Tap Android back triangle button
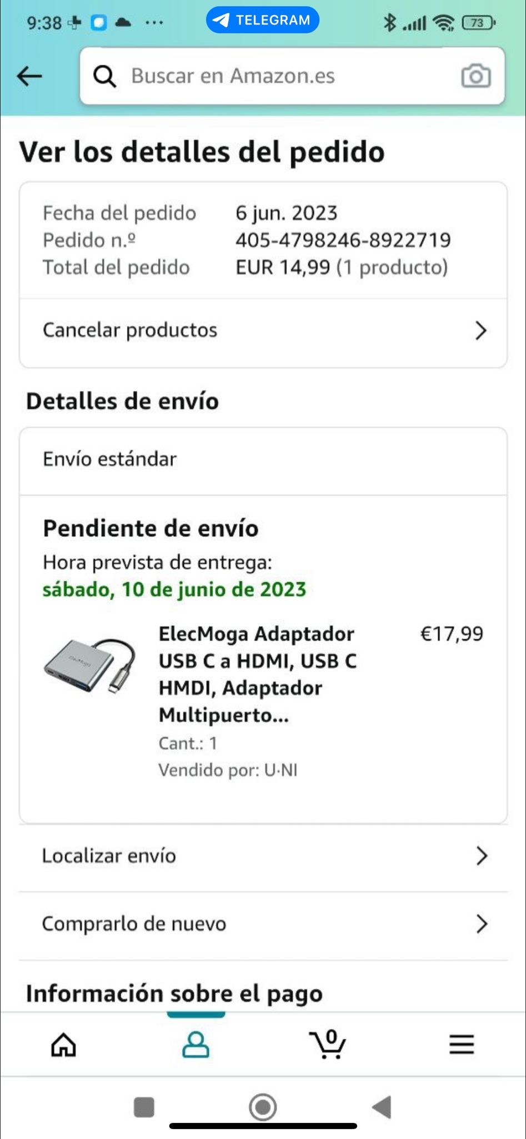The height and width of the screenshot is (1139, 526). click(382, 1107)
